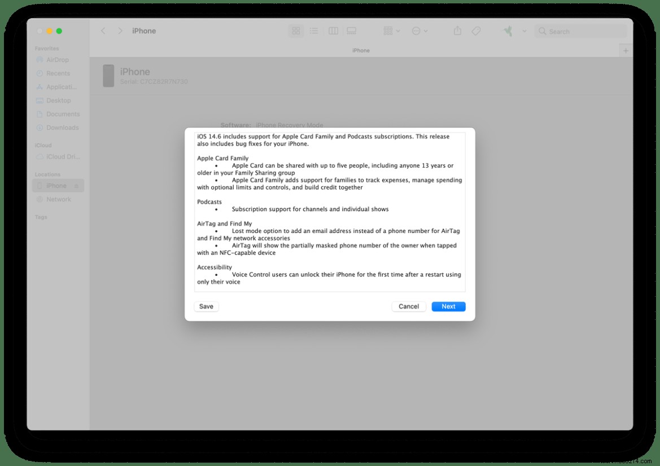Open the Share toolbar icon
Viewport: 660px width, 466px height.
[458, 31]
